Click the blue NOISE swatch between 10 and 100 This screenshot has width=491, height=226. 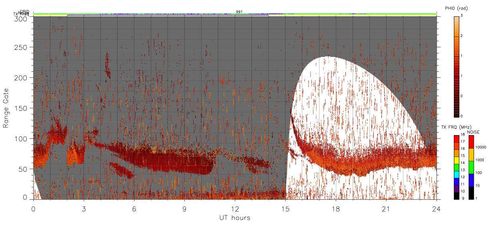(x=471, y=180)
